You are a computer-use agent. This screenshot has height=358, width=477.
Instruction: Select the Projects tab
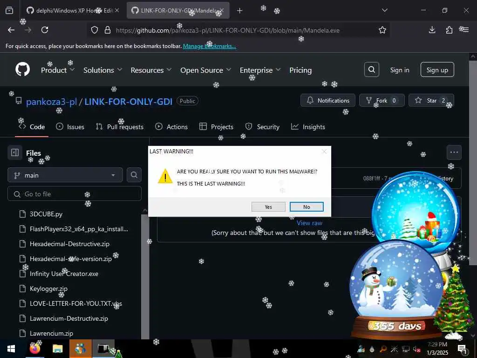pos(216,127)
